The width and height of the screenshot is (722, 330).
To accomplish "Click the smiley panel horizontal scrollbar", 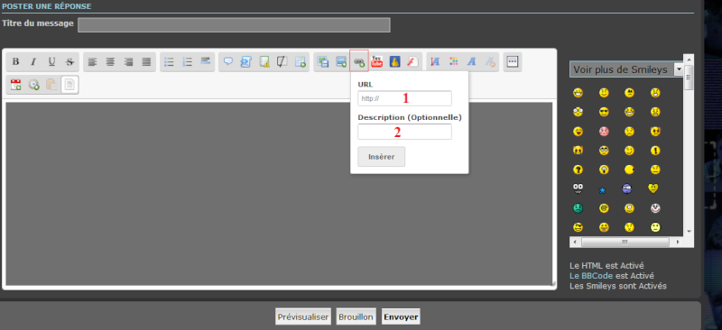I will pos(625,242).
